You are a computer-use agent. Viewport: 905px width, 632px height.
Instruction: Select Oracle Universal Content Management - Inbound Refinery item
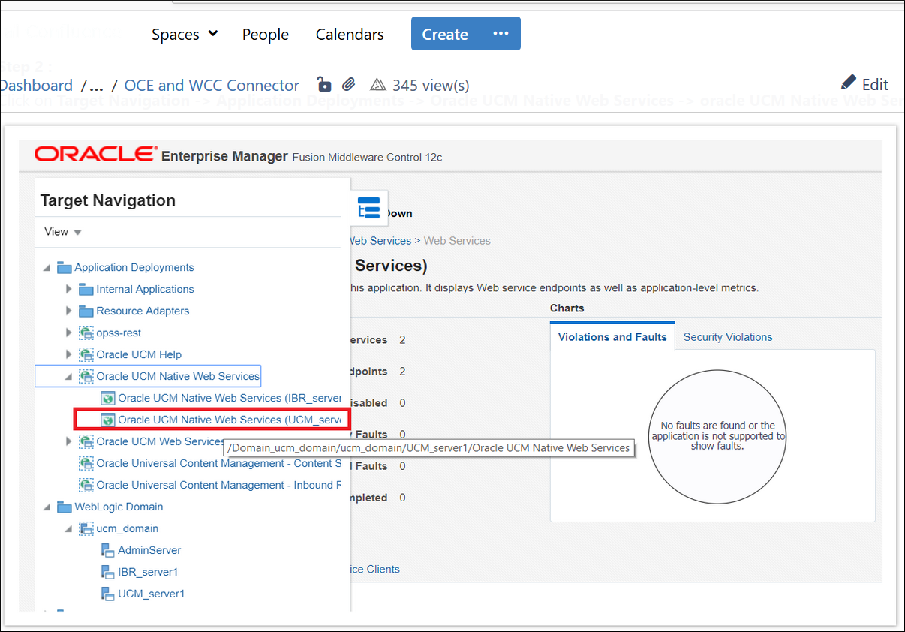(219, 486)
